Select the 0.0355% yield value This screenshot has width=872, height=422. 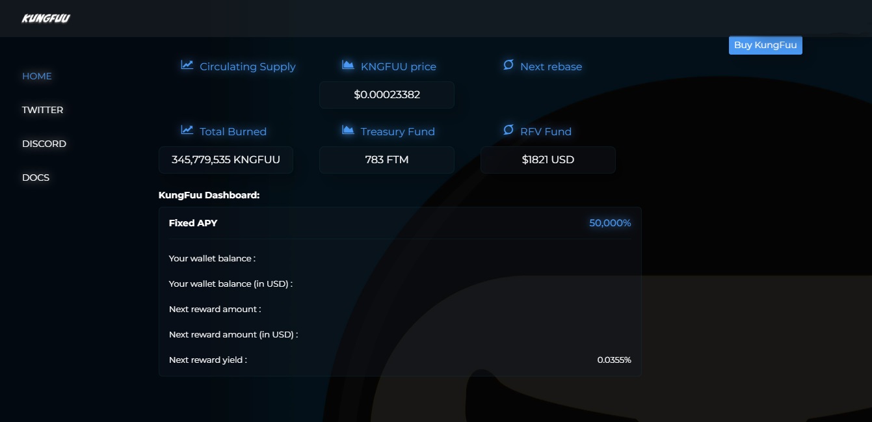click(x=614, y=360)
